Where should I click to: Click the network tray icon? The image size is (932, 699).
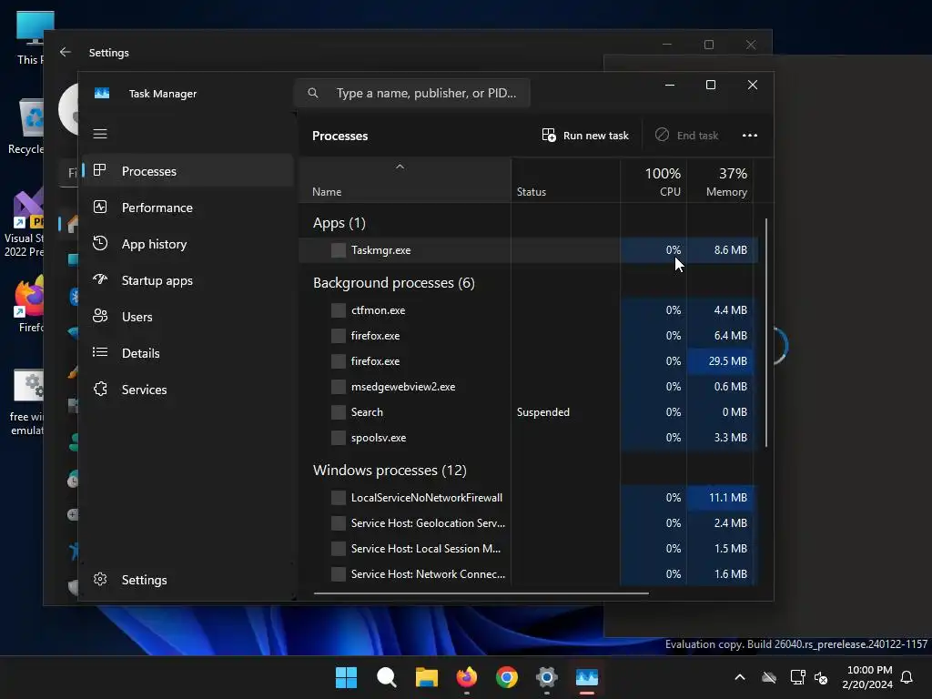click(797, 677)
